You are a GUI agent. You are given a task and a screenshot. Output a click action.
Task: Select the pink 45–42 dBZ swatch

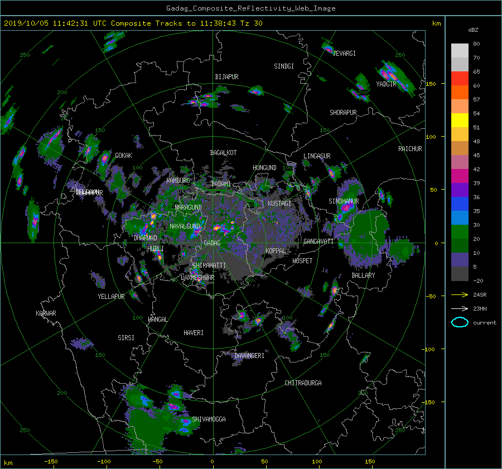click(460, 162)
